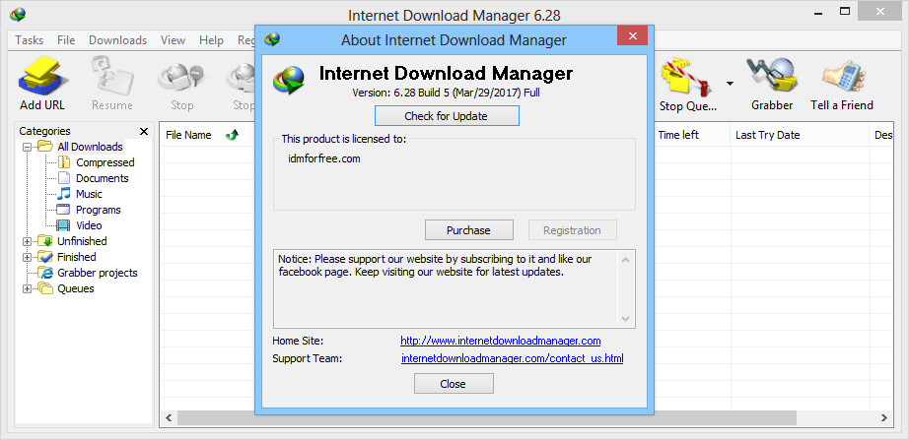Click the horizontal scrollbar right arrow
Image resolution: width=909 pixels, height=440 pixels.
point(884,417)
